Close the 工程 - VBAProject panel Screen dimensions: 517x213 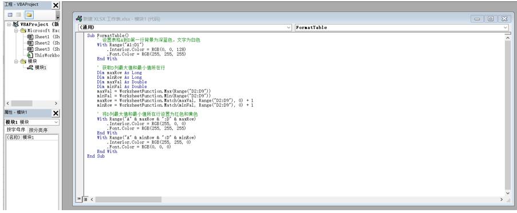tap(56, 5)
